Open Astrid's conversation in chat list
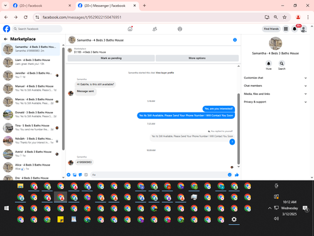Image resolution: width=314 pixels, height=236 pixels. [x=31, y=154]
